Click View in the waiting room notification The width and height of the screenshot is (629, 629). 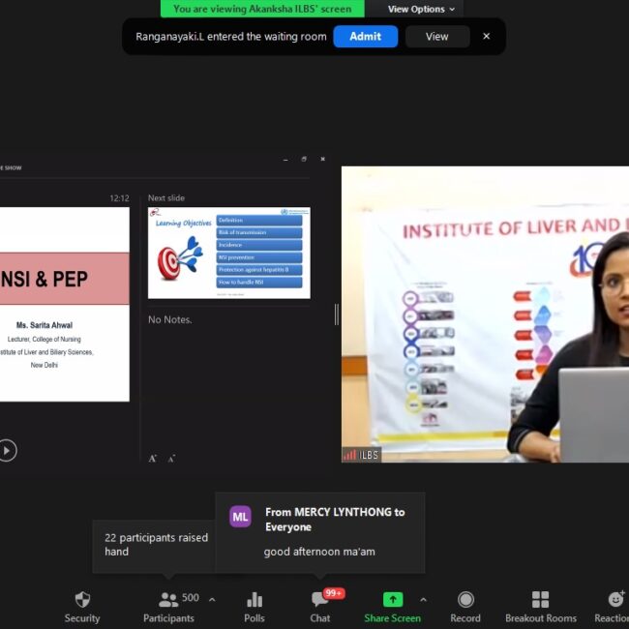(436, 37)
